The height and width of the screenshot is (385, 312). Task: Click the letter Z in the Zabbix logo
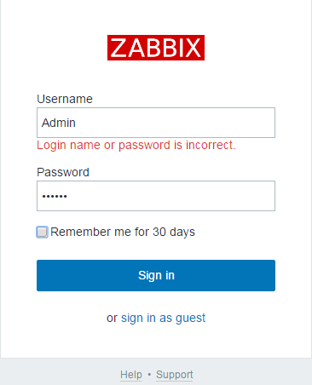118,48
